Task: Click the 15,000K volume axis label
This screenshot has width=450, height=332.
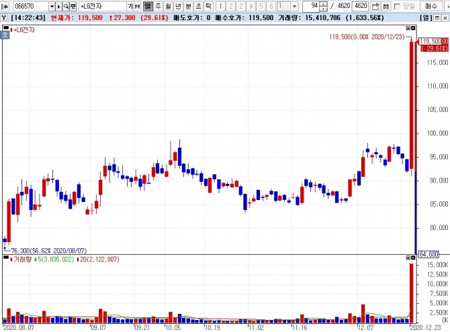Action: [437, 265]
